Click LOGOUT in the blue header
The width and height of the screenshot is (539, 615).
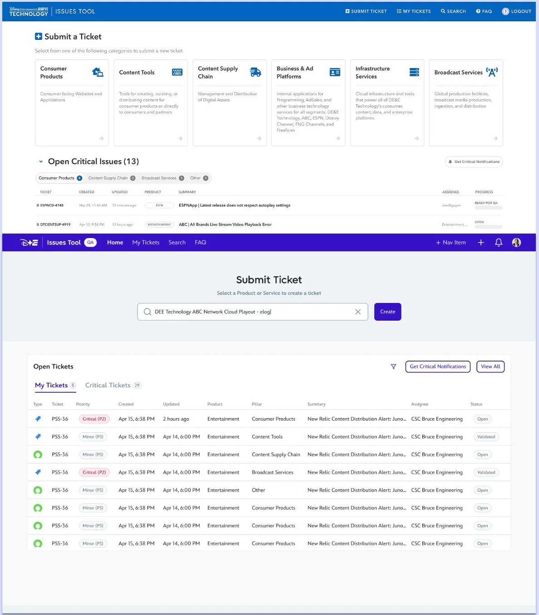point(516,11)
